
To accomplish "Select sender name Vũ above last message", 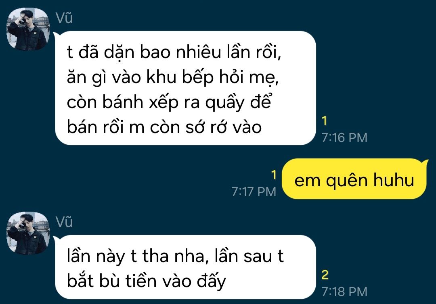I will point(64,222).
